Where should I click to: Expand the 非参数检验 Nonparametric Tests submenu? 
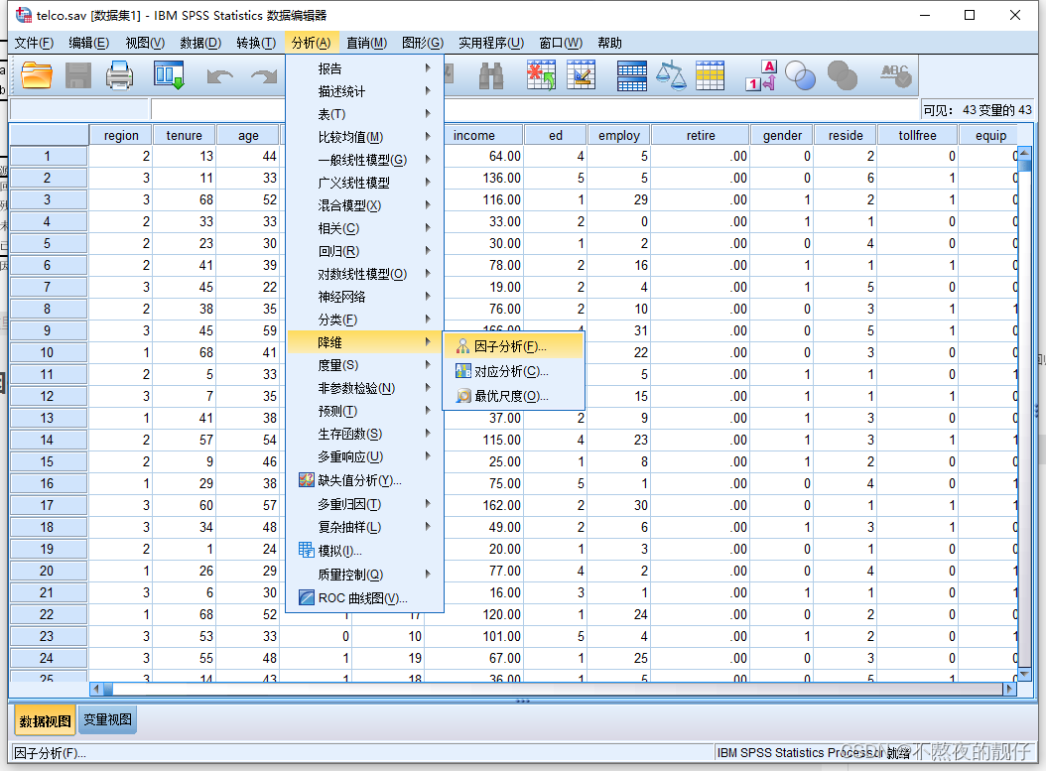(364, 388)
